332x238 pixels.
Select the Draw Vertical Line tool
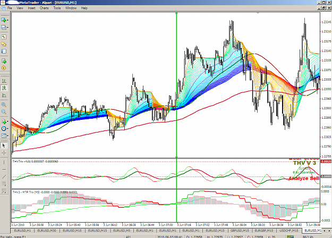click(x=4, y=162)
